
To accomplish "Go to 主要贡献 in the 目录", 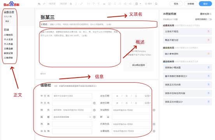I will 9,49.
